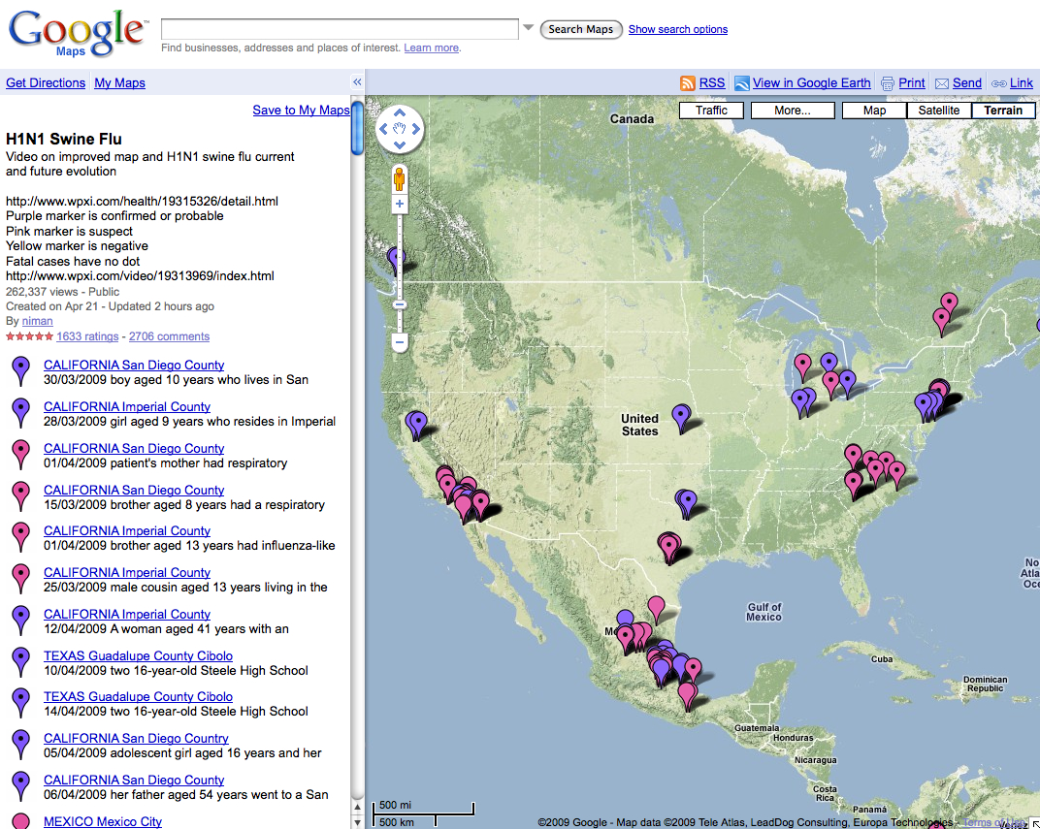Open author niman's profile link
The height and width of the screenshot is (829, 1040).
click(37, 321)
